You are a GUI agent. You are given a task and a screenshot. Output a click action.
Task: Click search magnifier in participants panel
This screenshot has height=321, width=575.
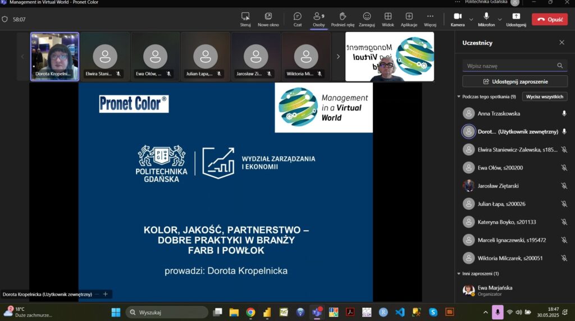(560, 66)
